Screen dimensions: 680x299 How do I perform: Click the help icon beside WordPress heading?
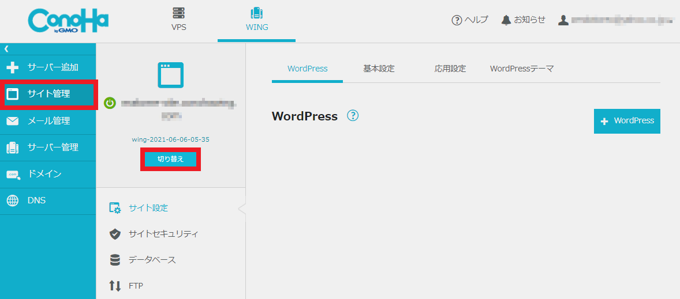tap(353, 116)
